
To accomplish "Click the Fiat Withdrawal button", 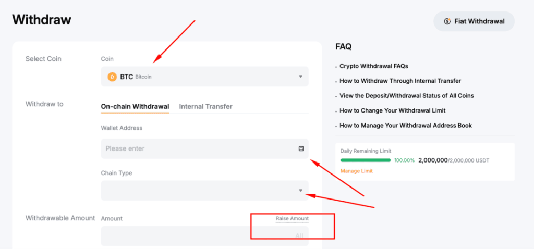I will [x=474, y=21].
